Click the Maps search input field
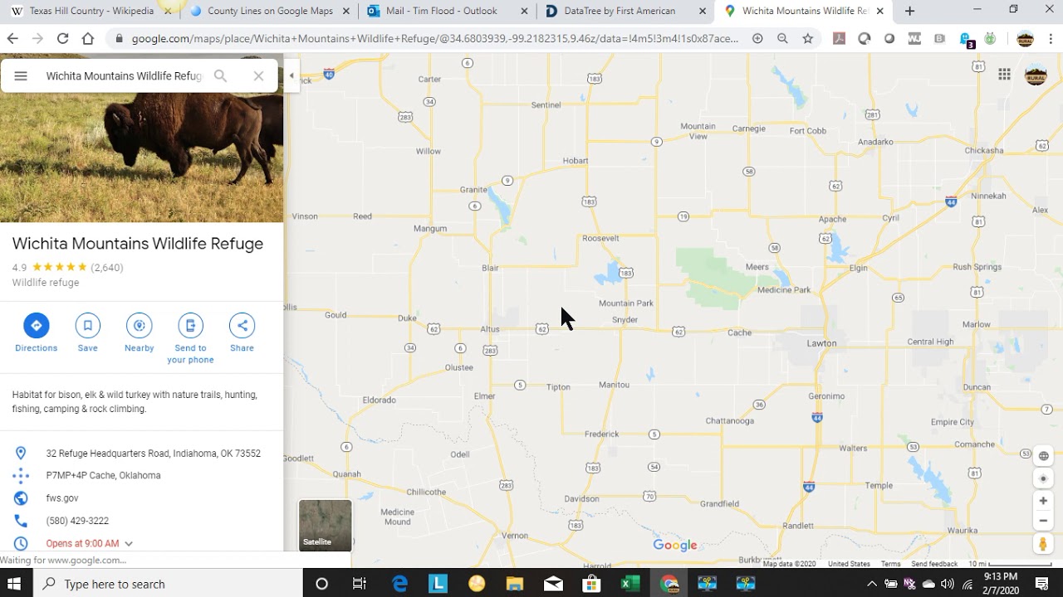The image size is (1063, 597). tap(124, 75)
